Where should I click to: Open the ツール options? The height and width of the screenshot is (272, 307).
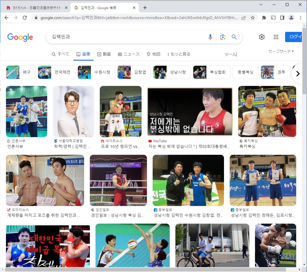[230, 54]
